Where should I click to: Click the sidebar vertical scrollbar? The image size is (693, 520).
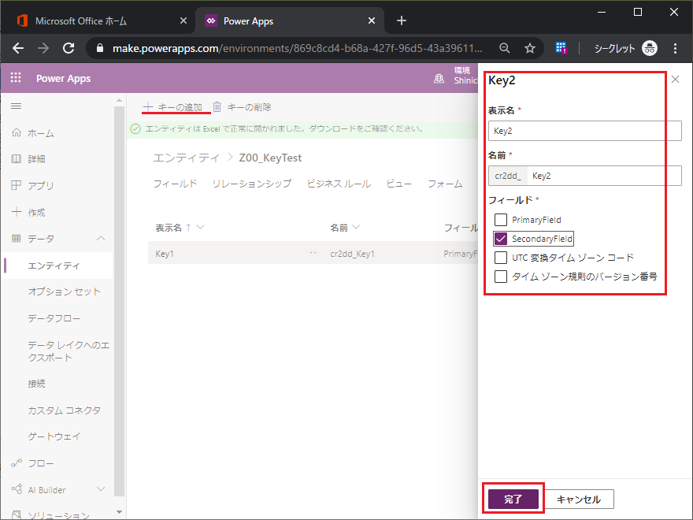point(119,301)
